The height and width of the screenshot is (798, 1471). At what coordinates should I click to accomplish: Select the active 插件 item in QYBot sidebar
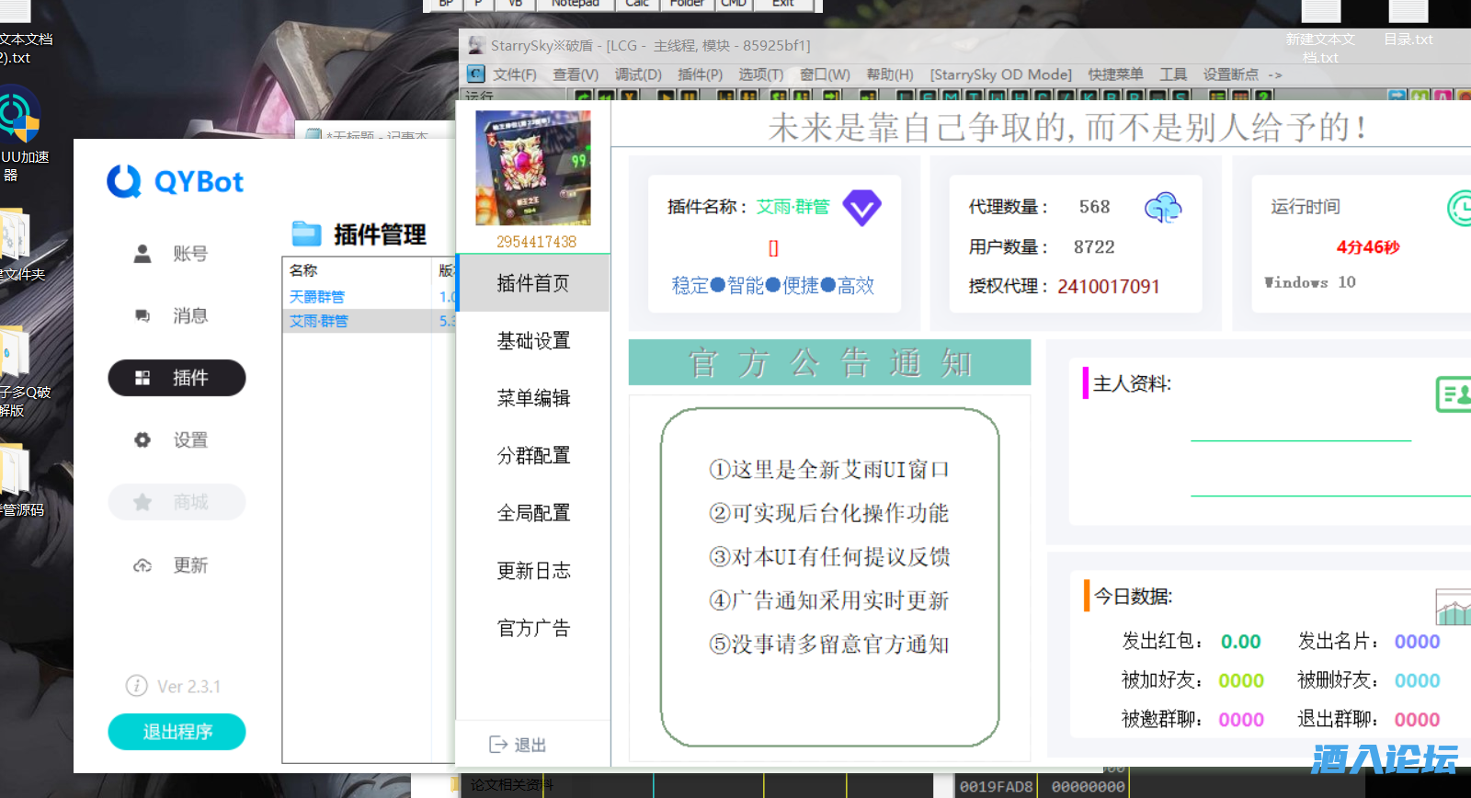tap(177, 378)
